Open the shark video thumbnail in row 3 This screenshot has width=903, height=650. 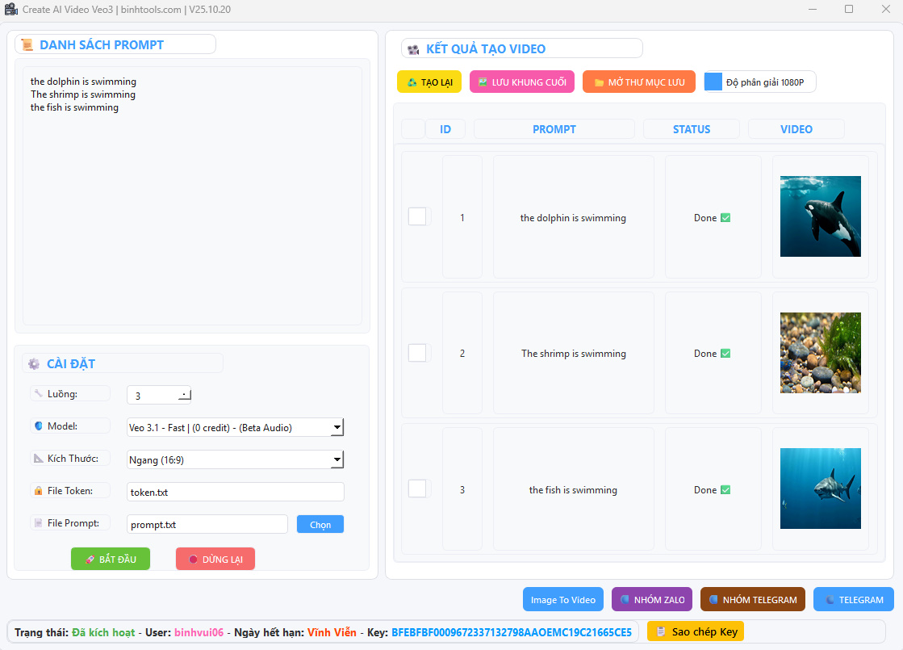pos(820,489)
